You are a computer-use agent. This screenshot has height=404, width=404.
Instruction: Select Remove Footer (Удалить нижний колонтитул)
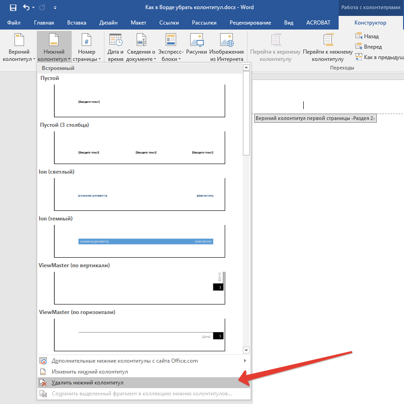tap(87, 383)
